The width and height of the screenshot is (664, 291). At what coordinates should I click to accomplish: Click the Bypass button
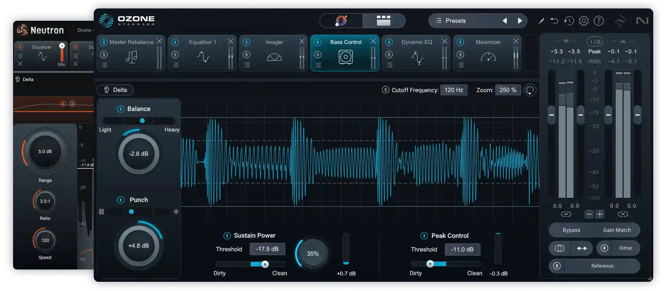click(571, 230)
